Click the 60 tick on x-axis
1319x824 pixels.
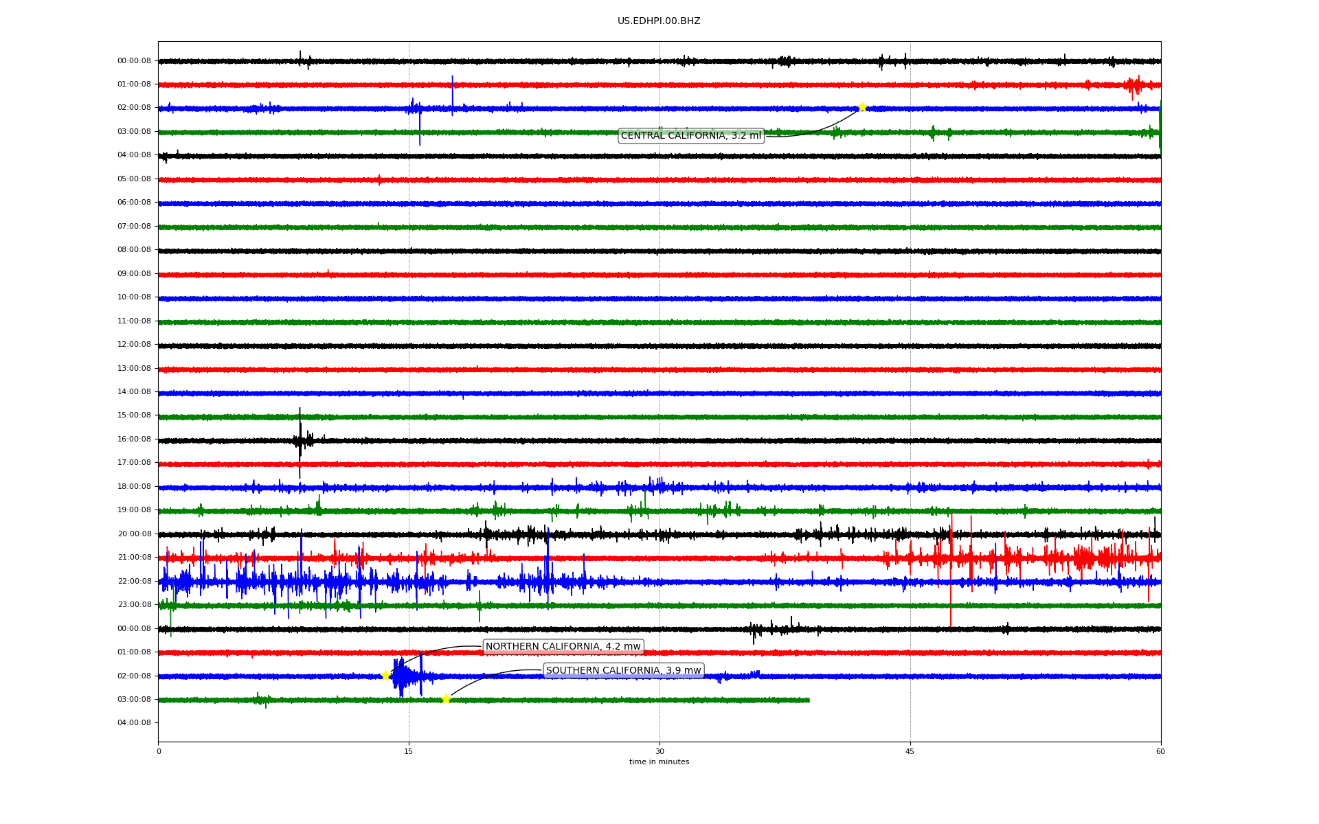point(1160,751)
